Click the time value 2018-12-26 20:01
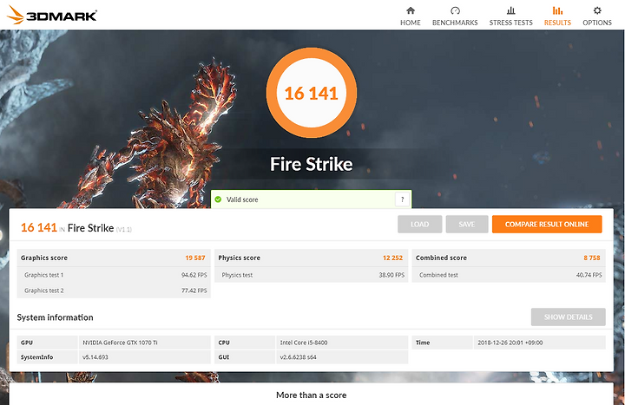The height and width of the screenshot is (405, 625). pos(510,343)
